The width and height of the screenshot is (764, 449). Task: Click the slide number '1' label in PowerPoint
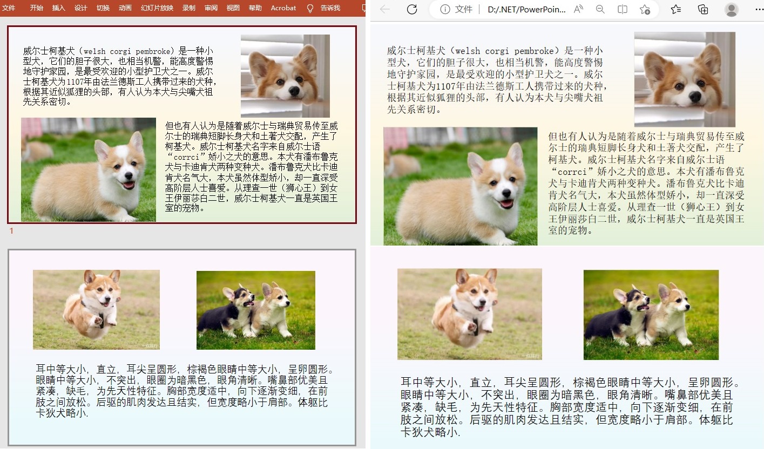tap(11, 231)
